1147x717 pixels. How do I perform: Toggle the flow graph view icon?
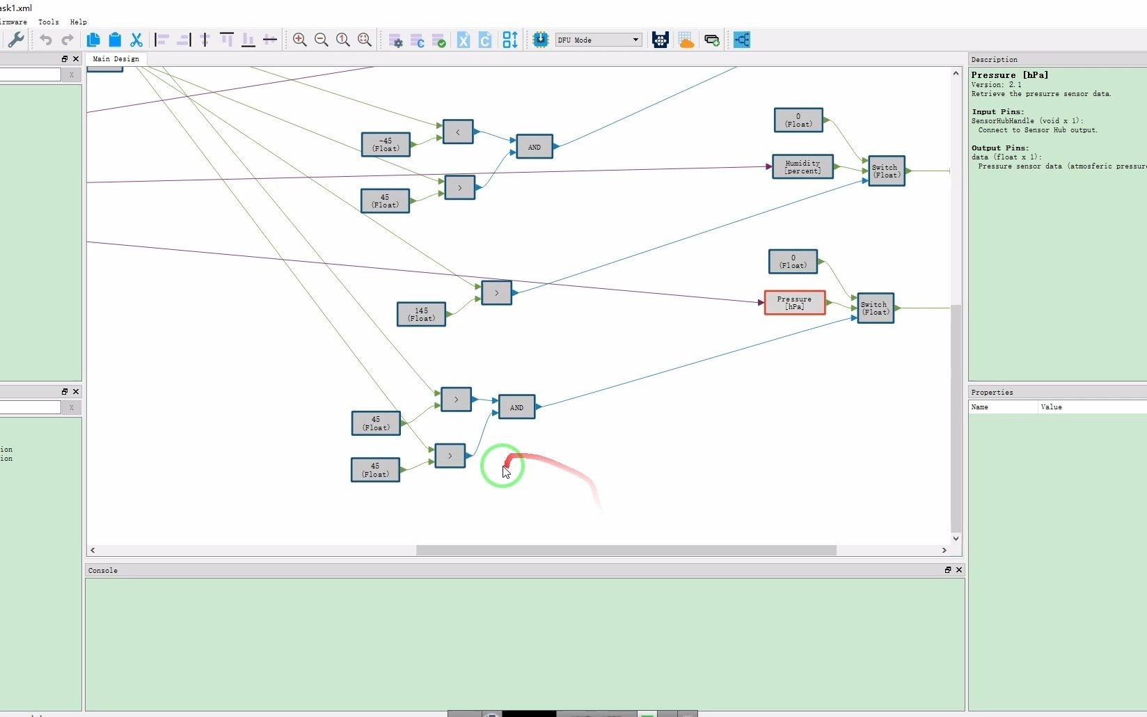pyautogui.click(x=742, y=40)
